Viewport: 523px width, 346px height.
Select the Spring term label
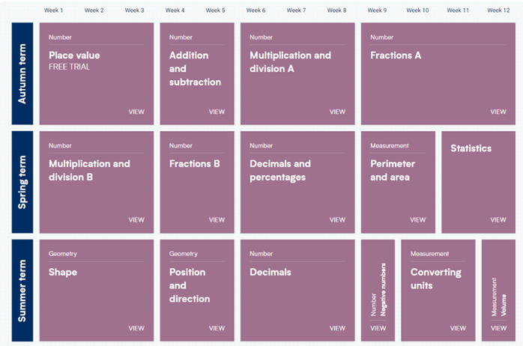(x=22, y=182)
